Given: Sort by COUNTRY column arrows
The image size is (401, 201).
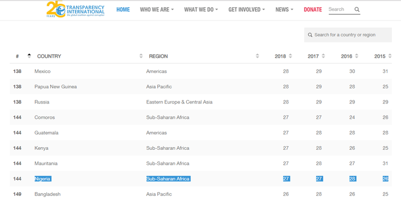Looking at the screenshot, I should coord(141,56).
